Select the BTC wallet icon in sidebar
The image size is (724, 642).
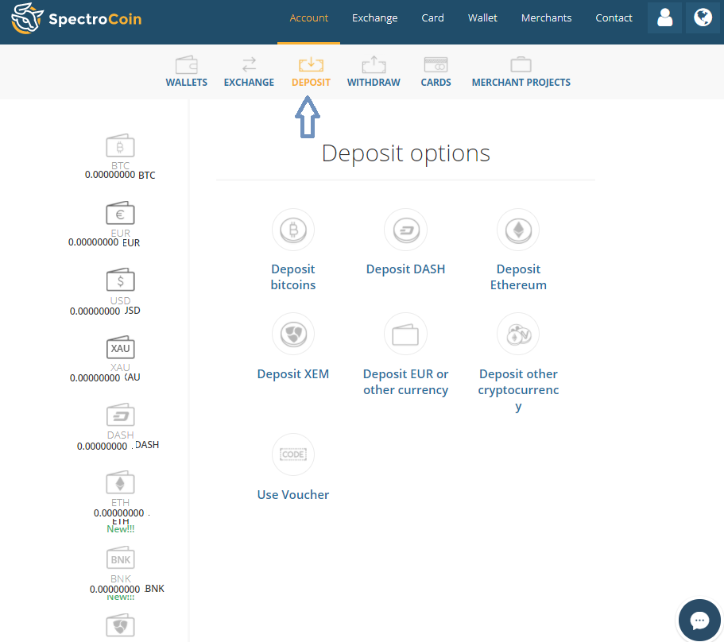tap(120, 146)
